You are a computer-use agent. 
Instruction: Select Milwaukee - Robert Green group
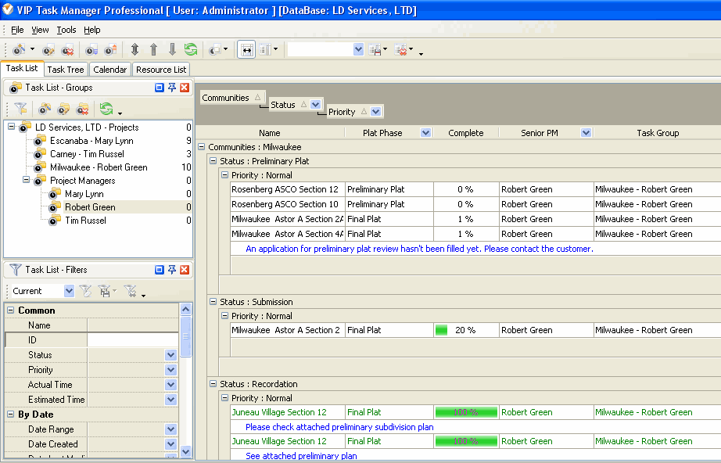point(99,167)
